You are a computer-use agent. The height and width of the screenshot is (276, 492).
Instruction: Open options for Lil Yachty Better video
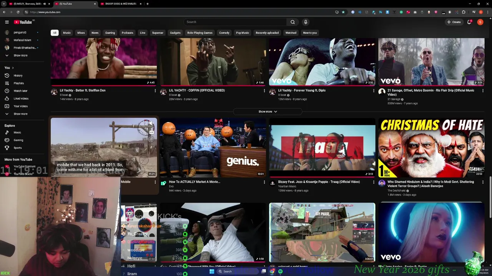pyautogui.click(x=155, y=91)
